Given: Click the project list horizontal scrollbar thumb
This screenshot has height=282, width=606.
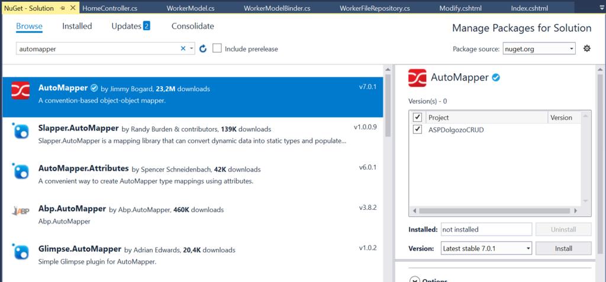Looking at the screenshot, I should click(x=494, y=211).
